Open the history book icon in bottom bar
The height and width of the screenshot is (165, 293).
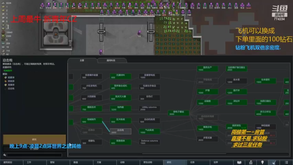239,162
